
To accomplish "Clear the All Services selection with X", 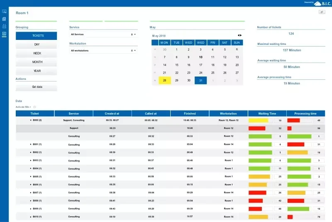I will pos(132,35).
